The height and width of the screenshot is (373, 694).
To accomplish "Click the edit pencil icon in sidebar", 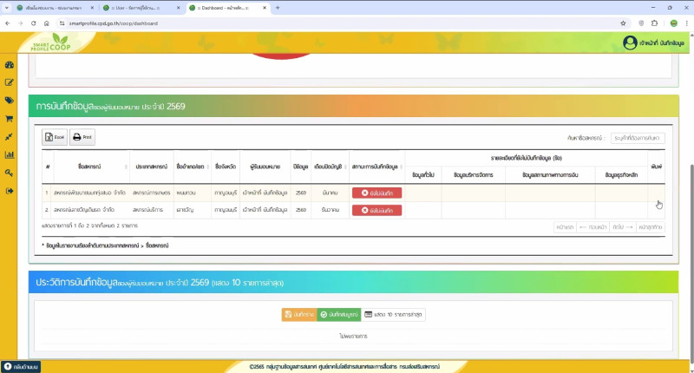I will pyautogui.click(x=10, y=82).
